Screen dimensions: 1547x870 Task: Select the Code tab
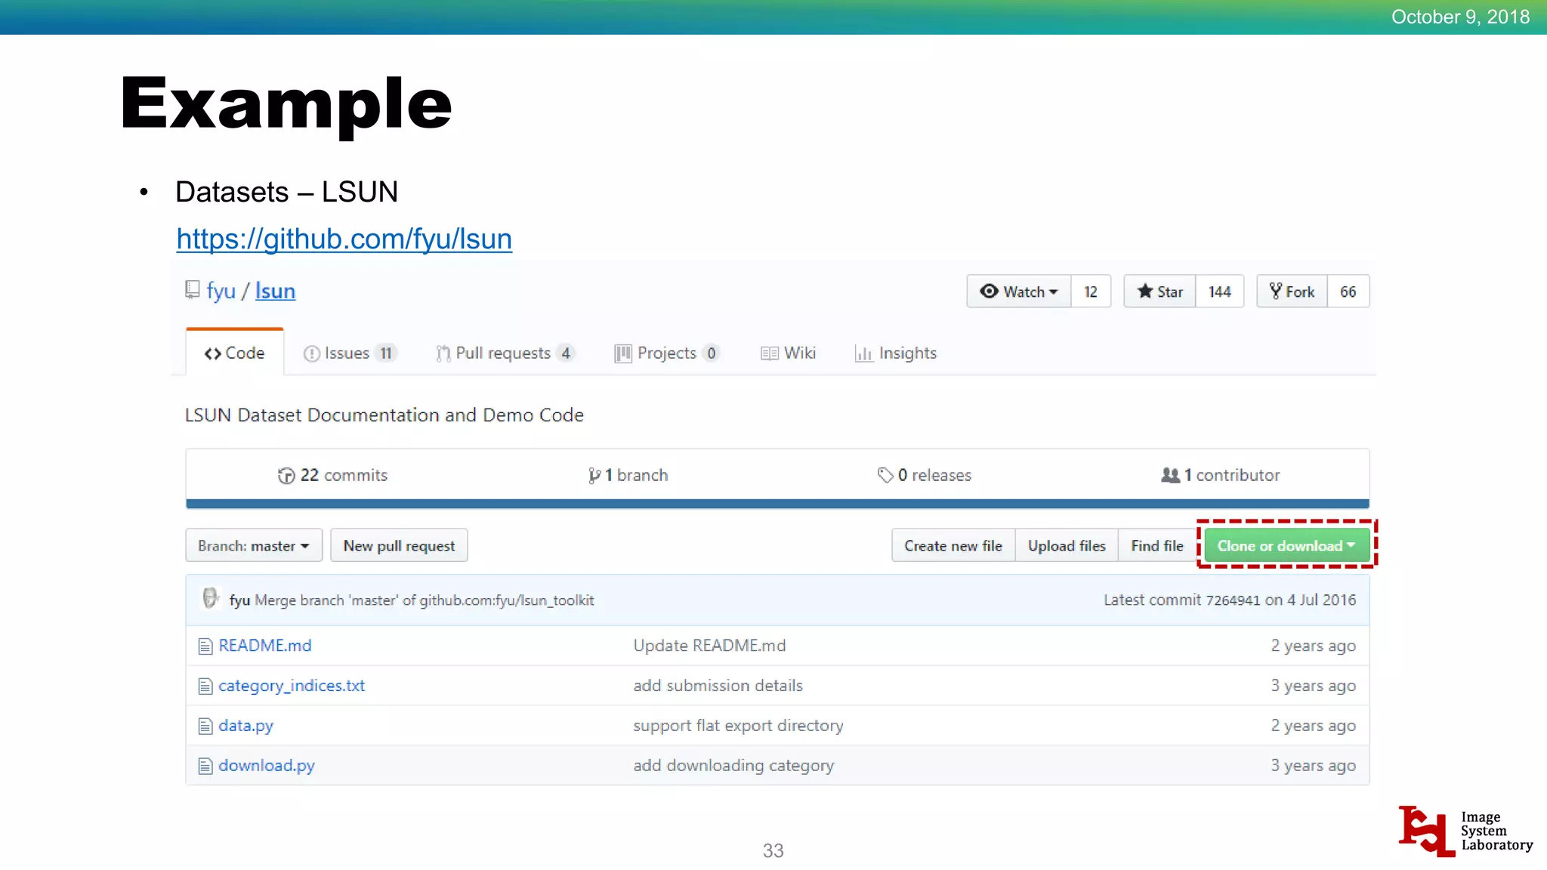click(235, 353)
